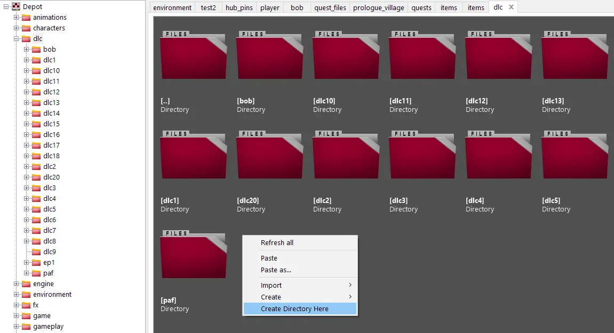Screen dimensions: 614x333
Task: Open the [dlc5] folder icon
Action: click(x=575, y=155)
